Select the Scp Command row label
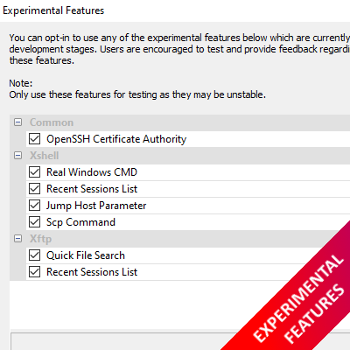 80,222
